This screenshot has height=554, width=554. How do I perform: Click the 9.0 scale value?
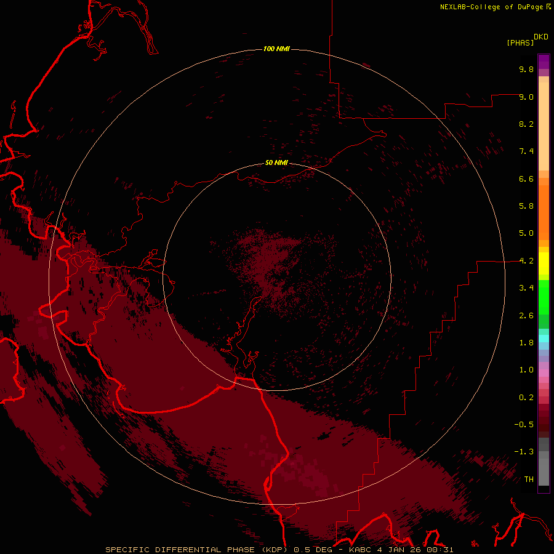(x=526, y=97)
